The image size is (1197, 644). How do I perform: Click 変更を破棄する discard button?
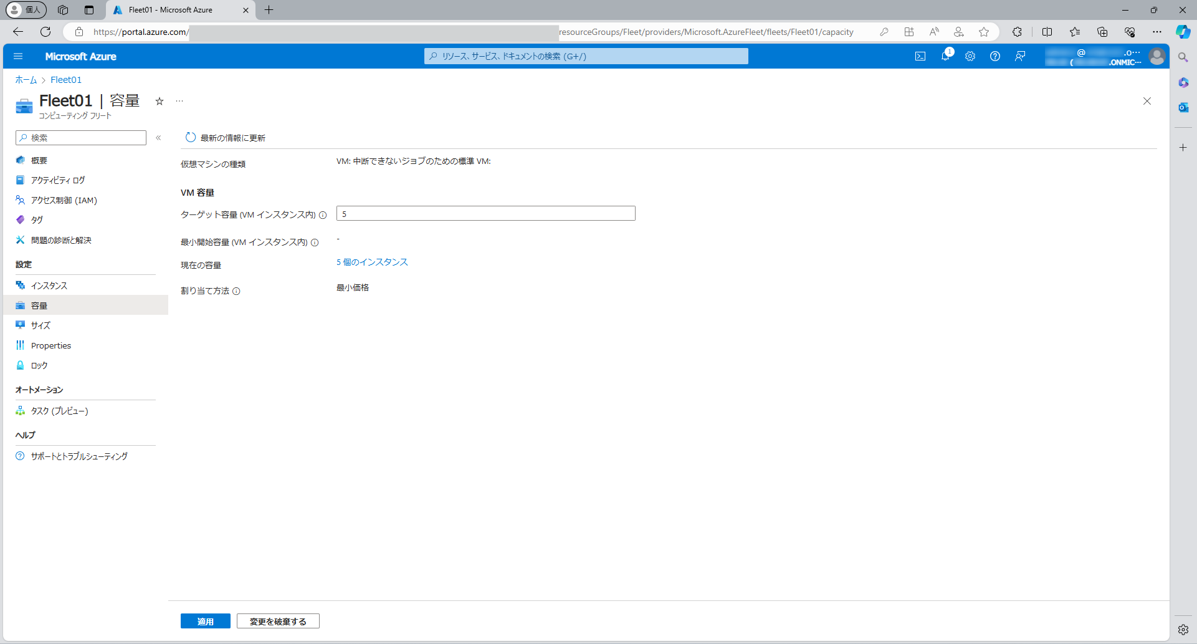pos(278,621)
